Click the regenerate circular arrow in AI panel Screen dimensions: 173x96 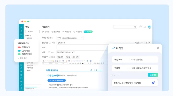coord(113,75)
